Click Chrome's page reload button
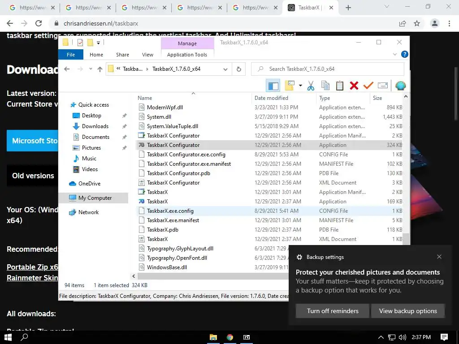 pyautogui.click(x=39, y=23)
